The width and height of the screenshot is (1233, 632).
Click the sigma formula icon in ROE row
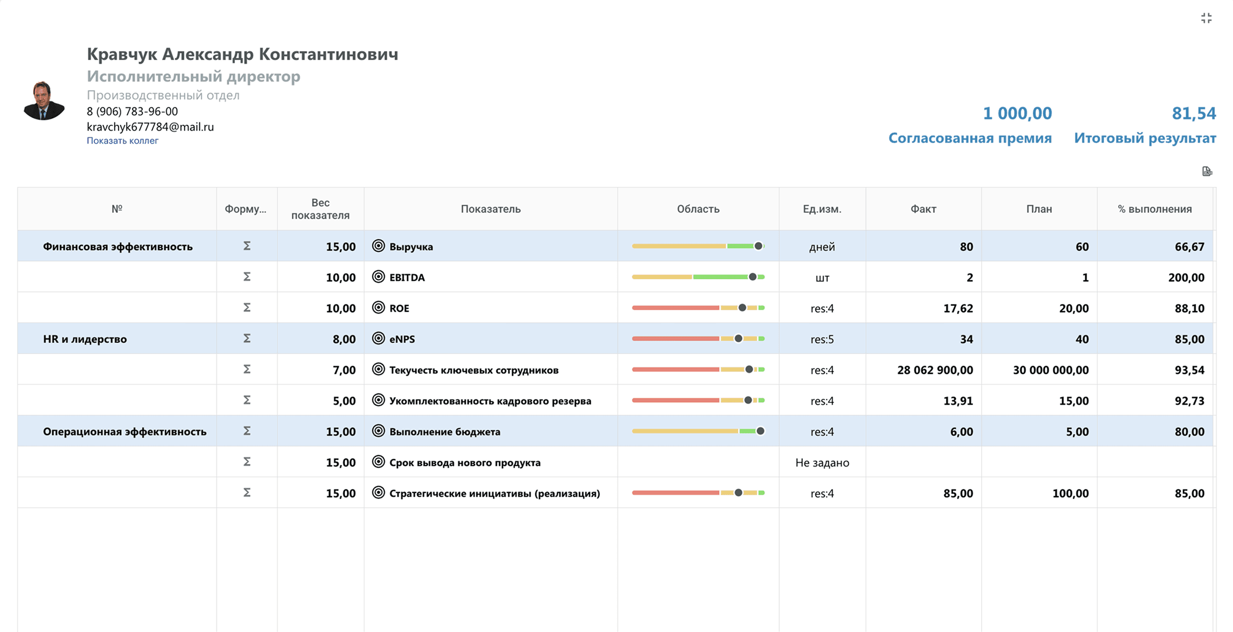[247, 308]
